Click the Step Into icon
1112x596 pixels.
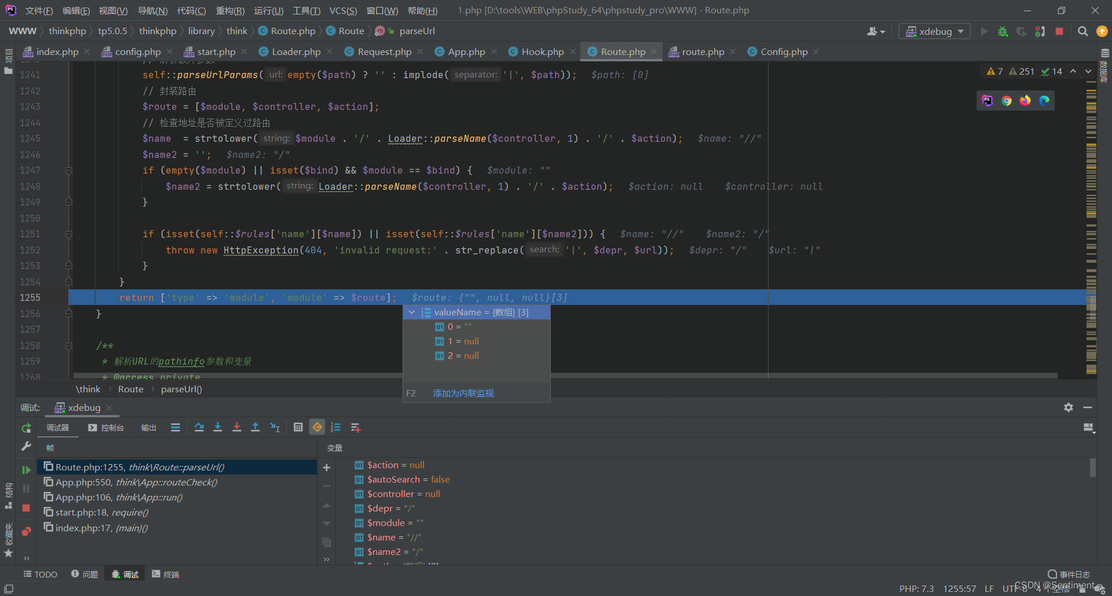point(218,428)
